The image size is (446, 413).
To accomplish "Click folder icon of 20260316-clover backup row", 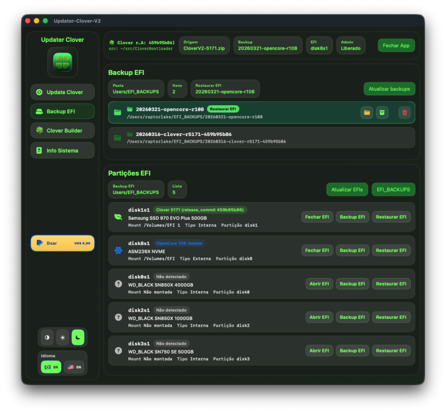I will (117, 138).
